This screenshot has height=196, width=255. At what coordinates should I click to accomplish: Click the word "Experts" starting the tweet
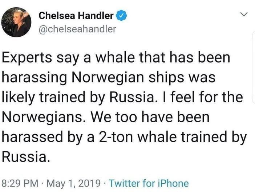[x=27, y=58]
